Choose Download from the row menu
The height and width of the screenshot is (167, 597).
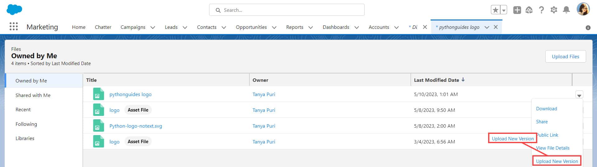tap(547, 108)
